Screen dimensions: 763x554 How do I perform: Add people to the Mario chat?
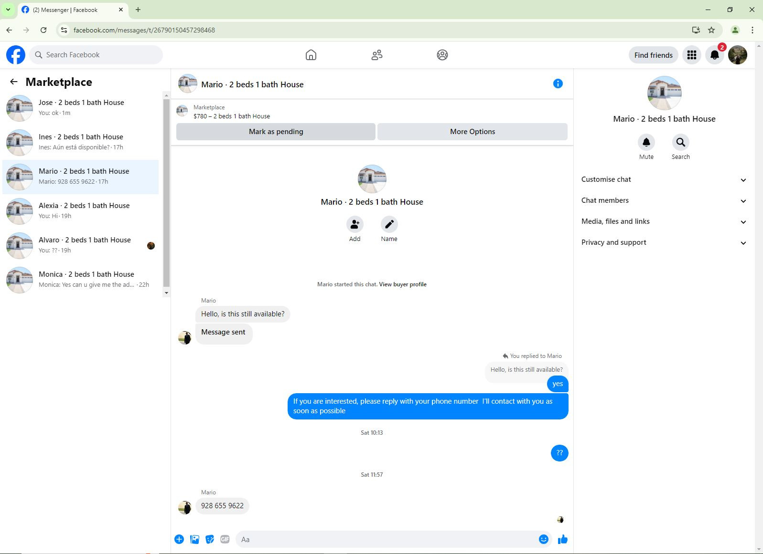(x=355, y=224)
